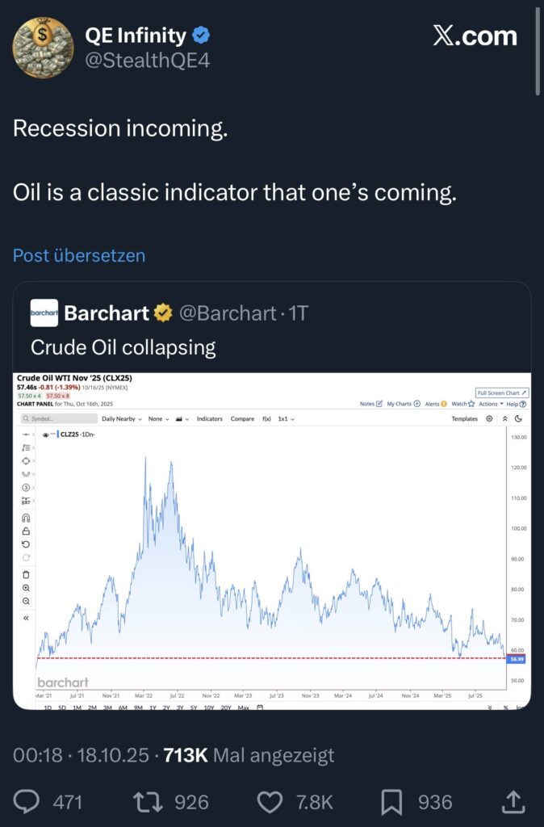Open the 1x1 layout dropdown
Image resolution: width=544 pixels, height=827 pixels.
coord(286,419)
